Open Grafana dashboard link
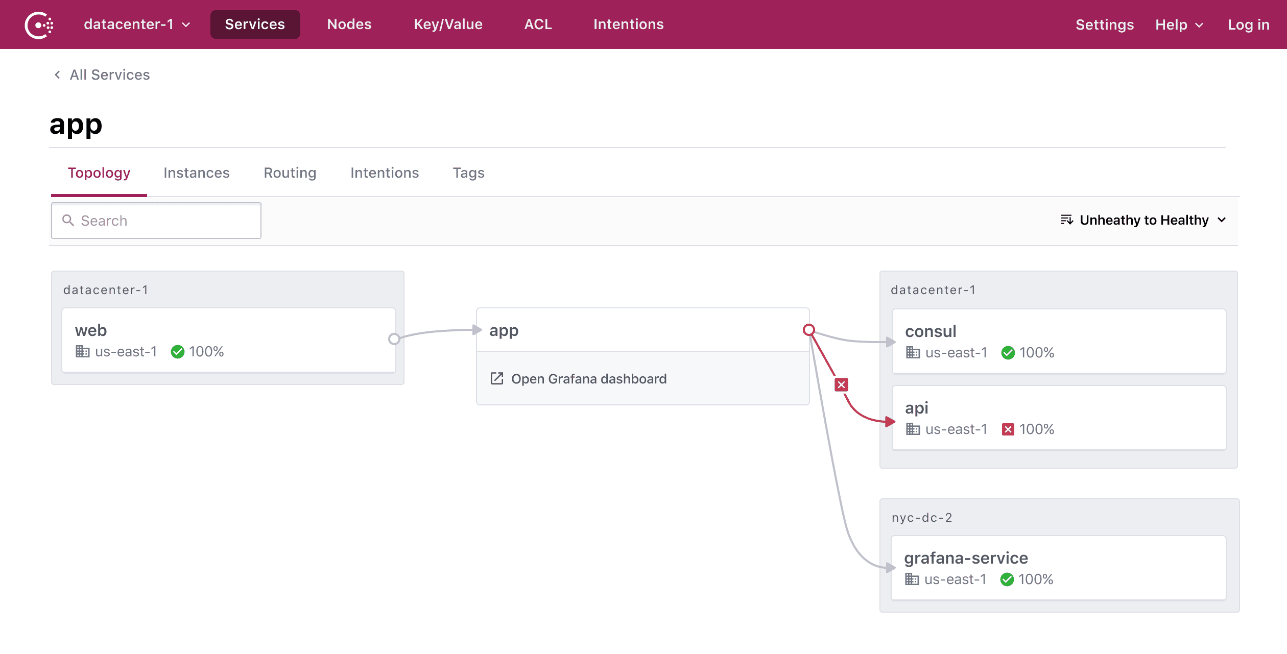This screenshot has width=1287, height=654. pyautogui.click(x=588, y=379)
